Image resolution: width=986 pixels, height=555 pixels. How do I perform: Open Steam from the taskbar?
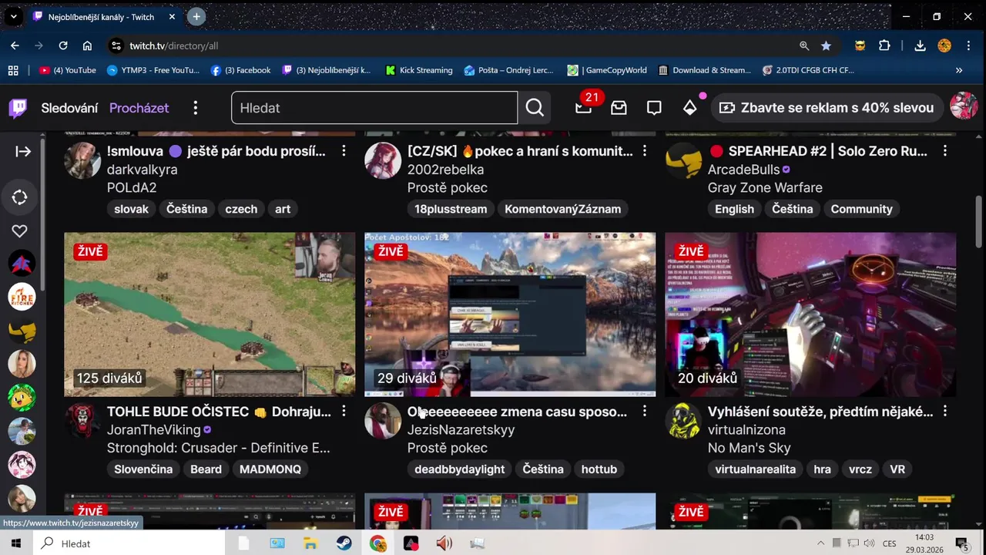click(x=344, y=543)
